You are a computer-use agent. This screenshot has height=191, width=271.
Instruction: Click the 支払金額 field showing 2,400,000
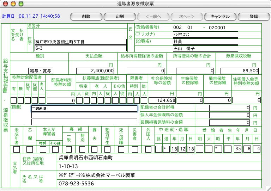[95, 70]
